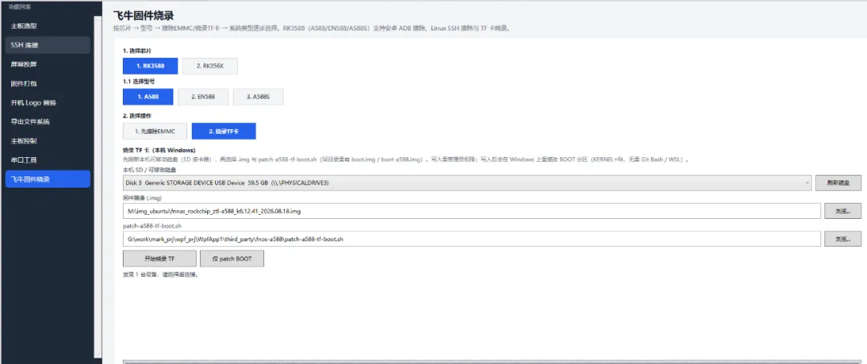Open the SSH 连接 sidebar item

(x=47, y=45)
